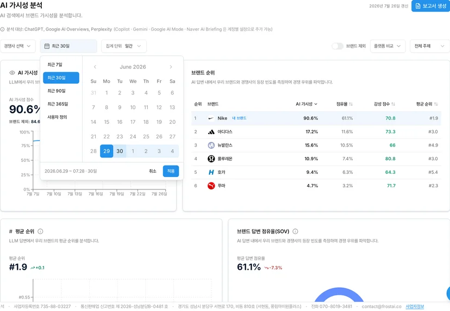The image size is (450, 311).
Task: Click Nike's 90.6% visibility cell
Action: click(310, 118)
